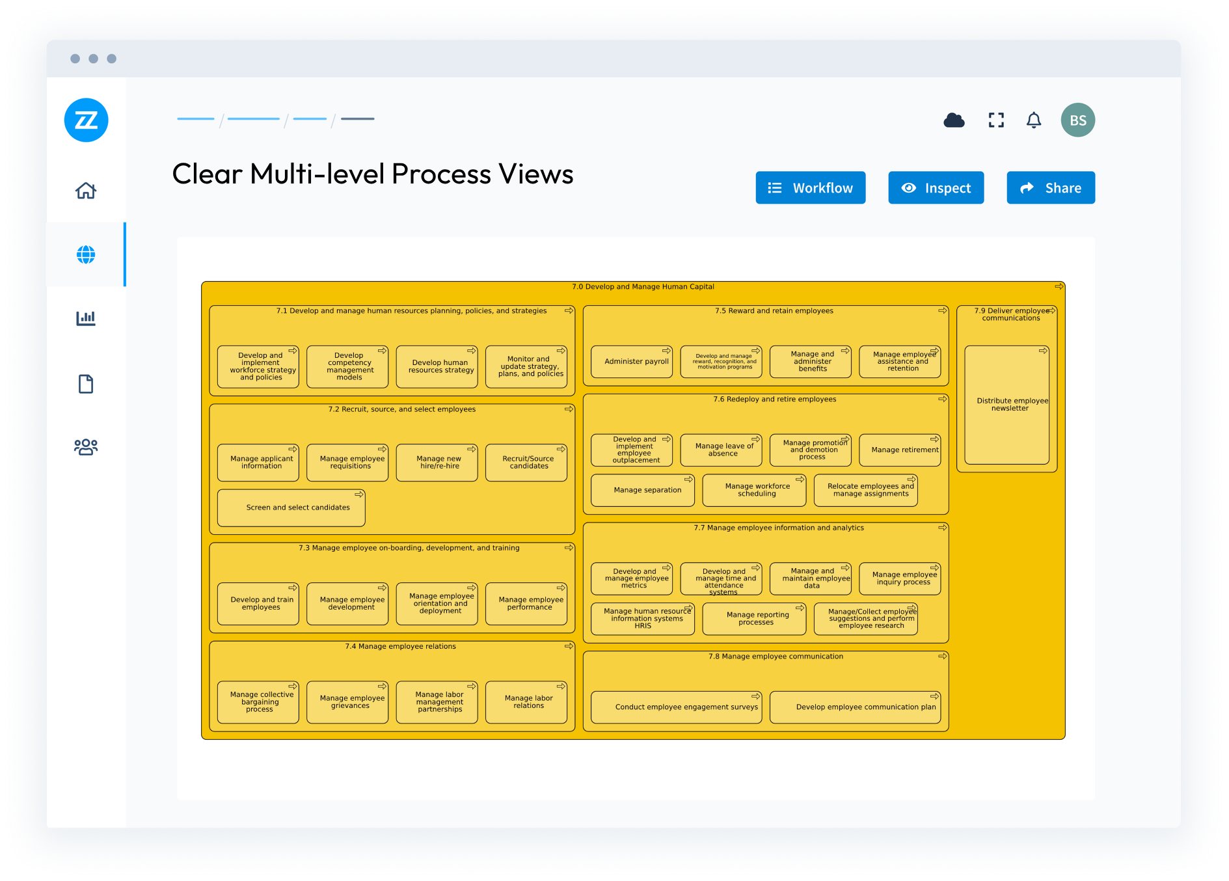Click the Workflow button
This screenshot has width=1229, height=881.
[810, 188]
